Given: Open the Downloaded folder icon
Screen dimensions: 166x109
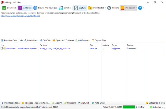Looking at the screenshot, I should tap(90, 8).
